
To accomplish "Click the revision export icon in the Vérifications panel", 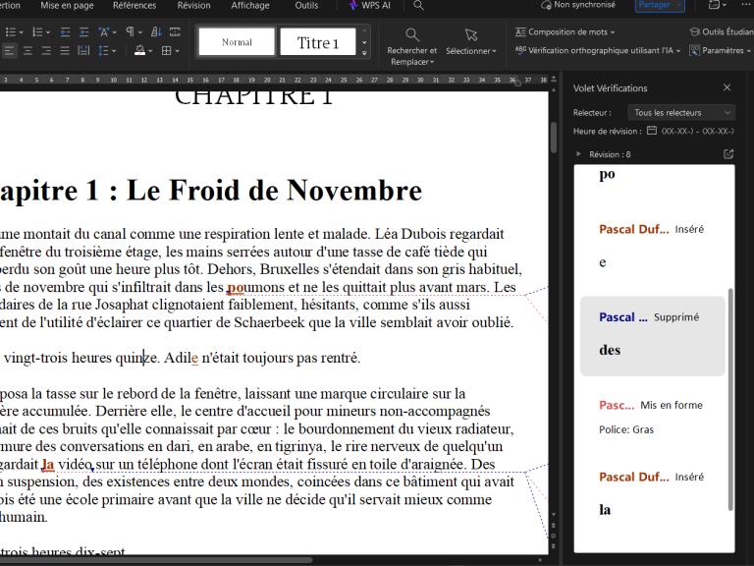I will [728, 154].
